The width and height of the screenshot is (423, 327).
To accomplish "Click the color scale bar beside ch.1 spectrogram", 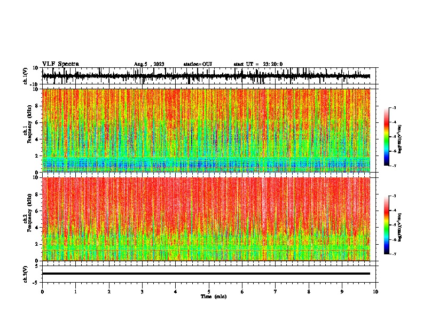I will tap(387, 137).
